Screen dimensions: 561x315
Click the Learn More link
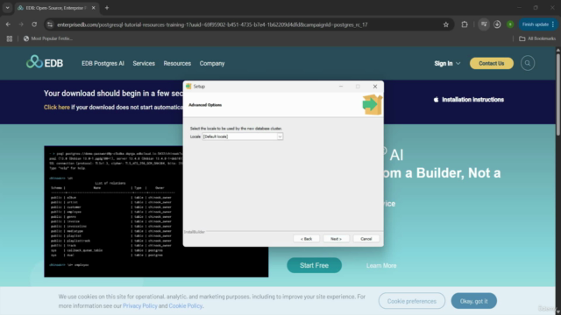click(381, 265)
